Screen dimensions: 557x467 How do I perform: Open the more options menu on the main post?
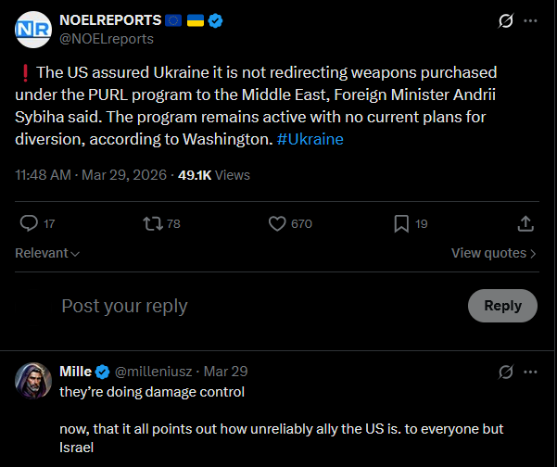[529, 20]
